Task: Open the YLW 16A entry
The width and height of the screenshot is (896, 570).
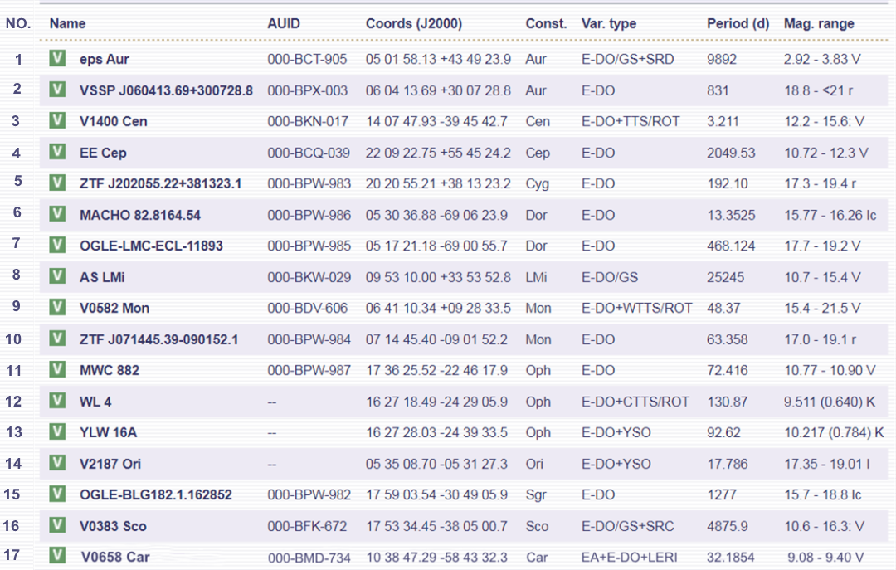Action: pyautogui.click(x=108, y=432)
